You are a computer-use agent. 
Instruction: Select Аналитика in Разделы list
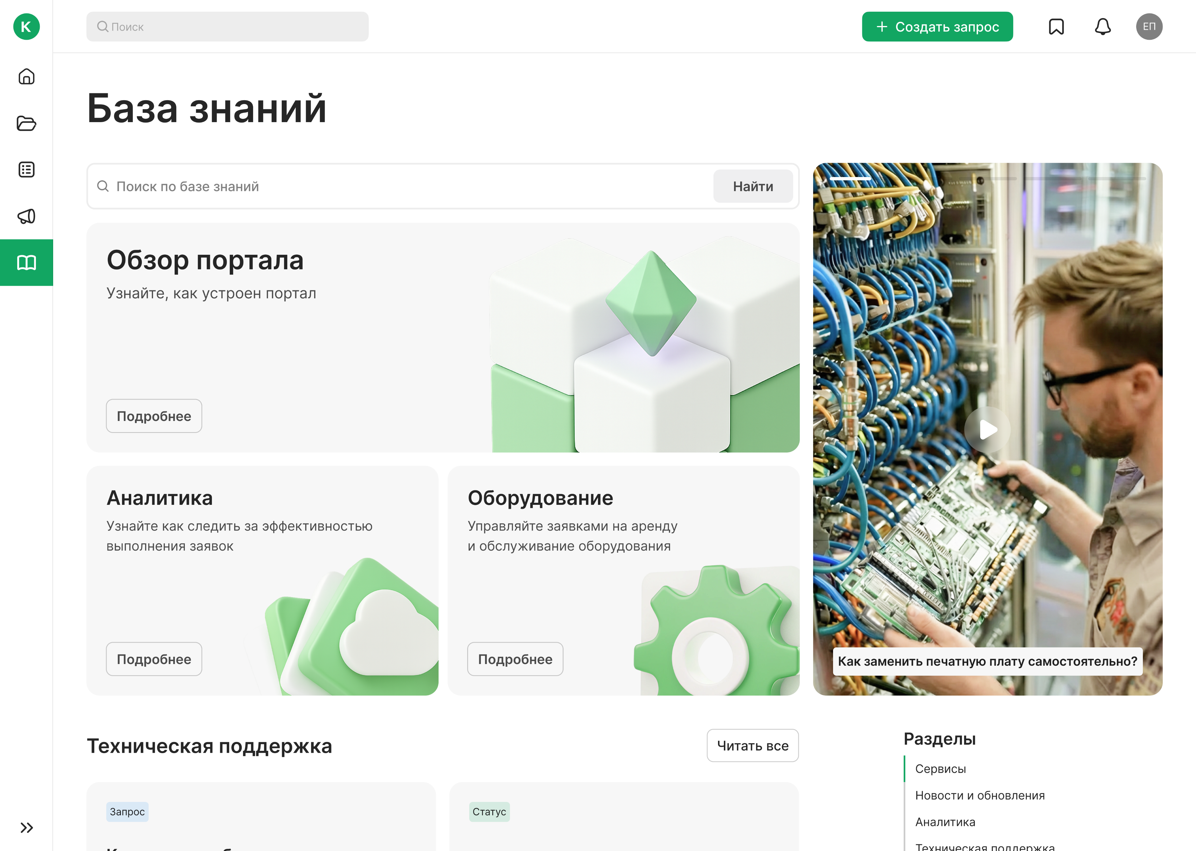[x=945, y=822]
